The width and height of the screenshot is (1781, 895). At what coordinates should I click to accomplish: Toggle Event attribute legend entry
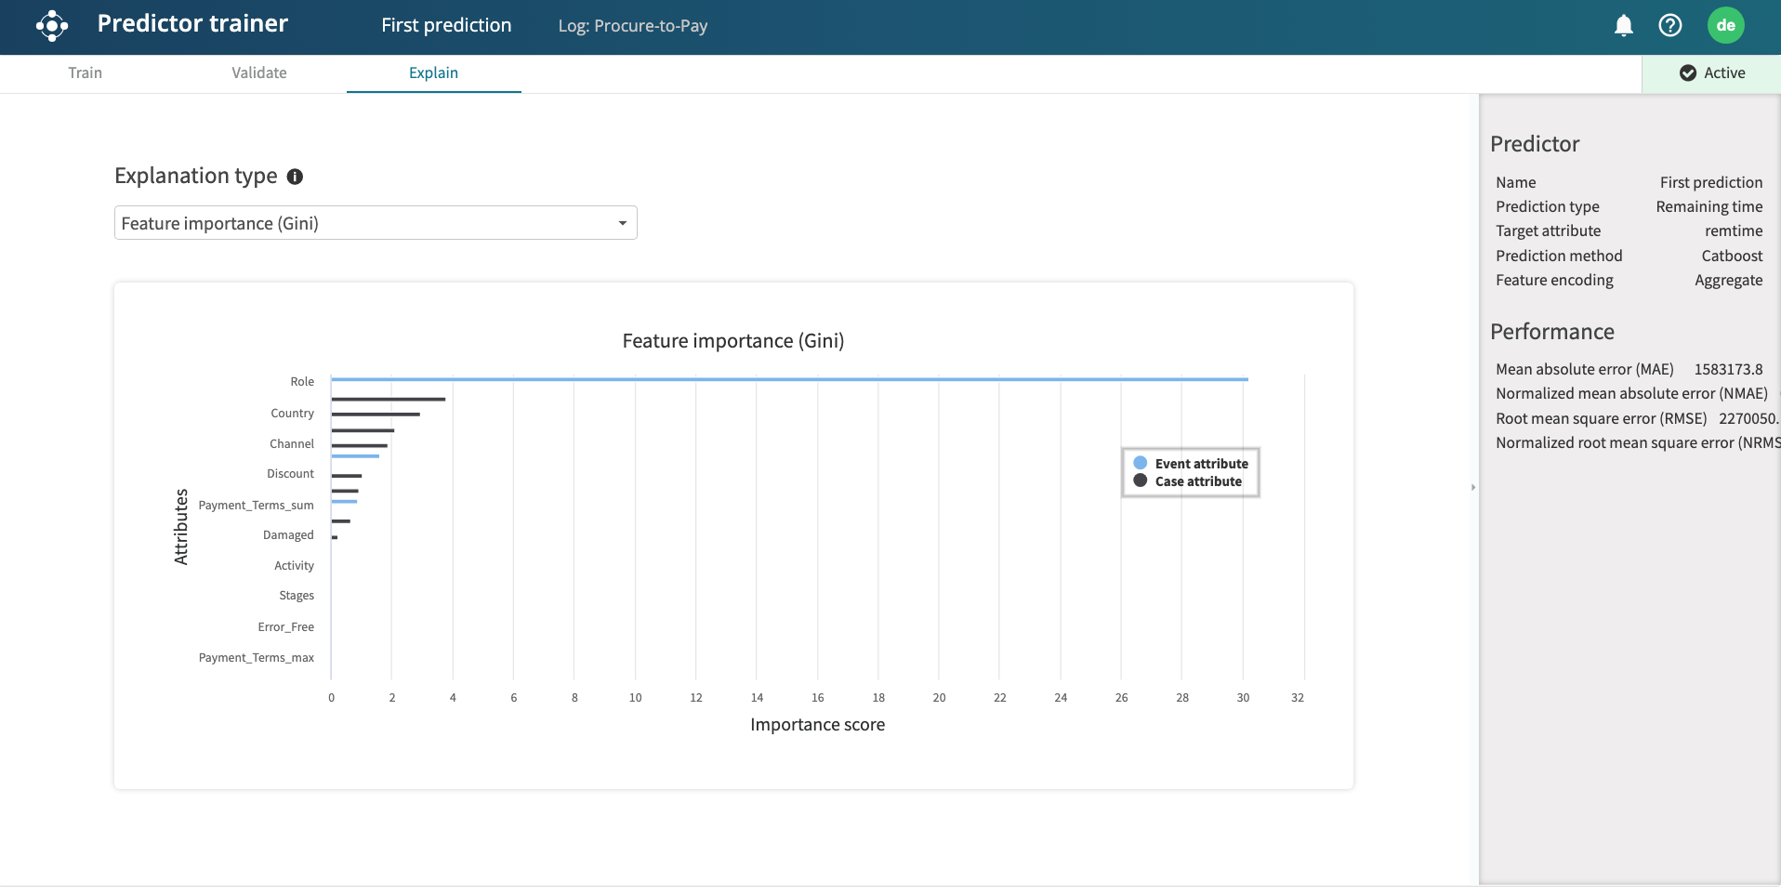tap(1191, 464)
